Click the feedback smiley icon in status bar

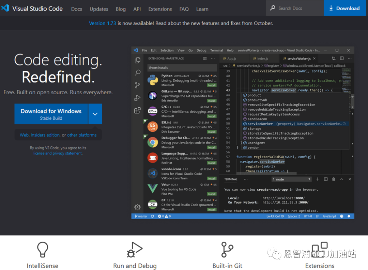click(342, 216)
